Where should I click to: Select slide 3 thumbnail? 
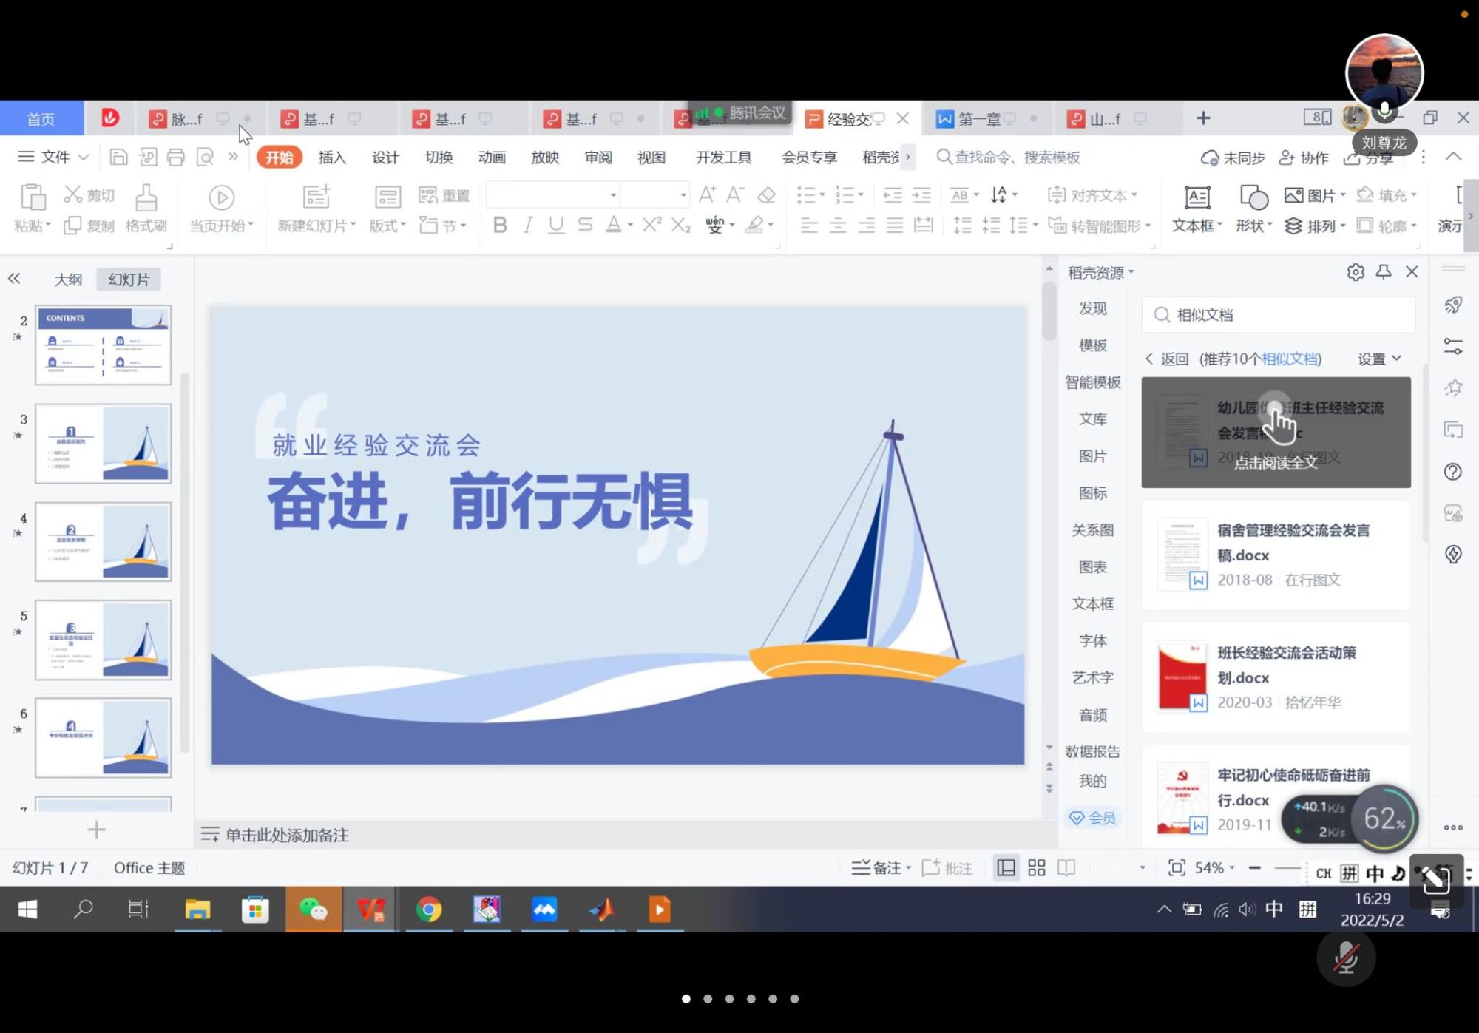(x=103, y=444)
